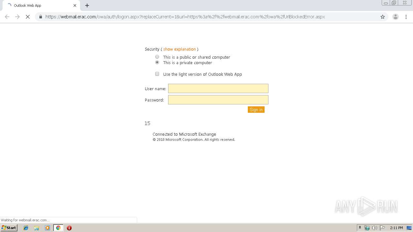This screenshot has height=232, width=413.
Task: Click the User name input field
Action: (x=218, y=88)
